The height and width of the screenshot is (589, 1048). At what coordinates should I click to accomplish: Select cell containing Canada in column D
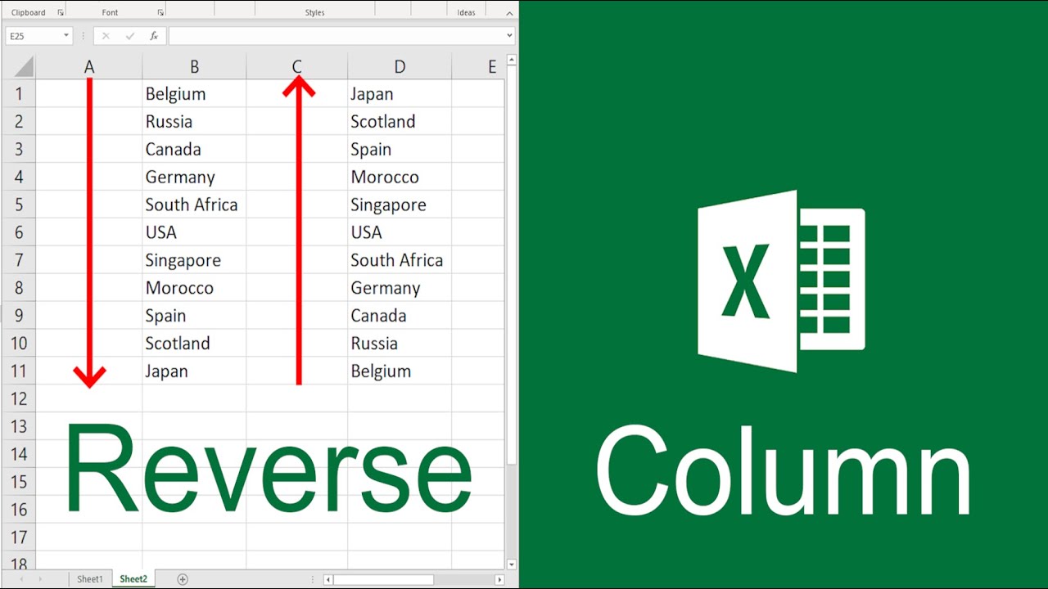coord(400,316)
